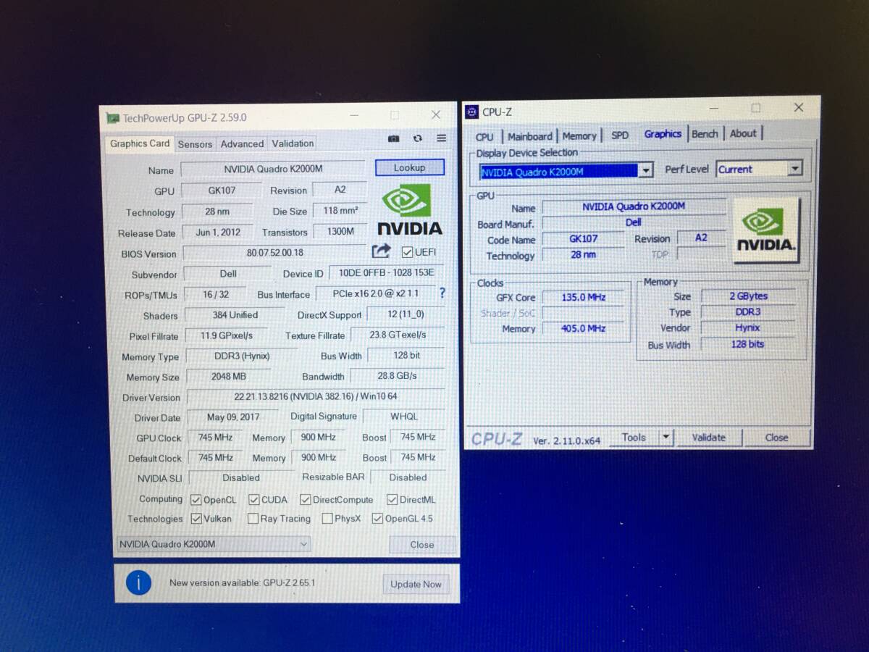Click the Tools button in CPU-Z

(634, 438)
